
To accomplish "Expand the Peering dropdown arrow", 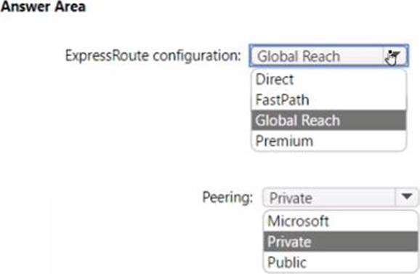I will [x=407, y=198].
